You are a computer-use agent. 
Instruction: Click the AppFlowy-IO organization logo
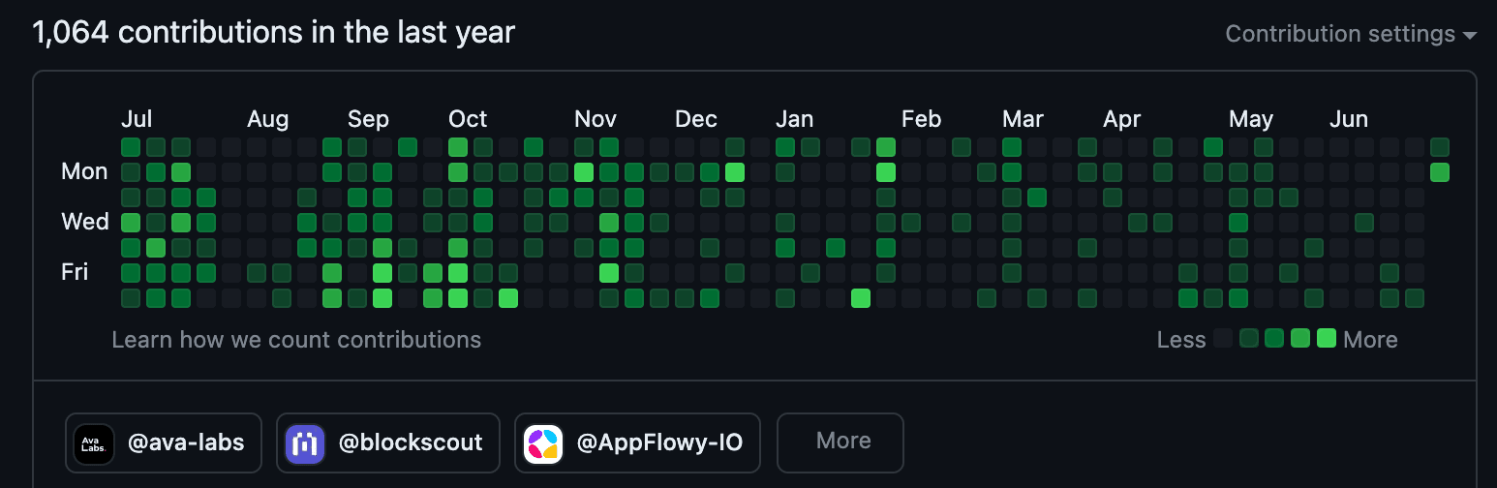click(543, 443)
